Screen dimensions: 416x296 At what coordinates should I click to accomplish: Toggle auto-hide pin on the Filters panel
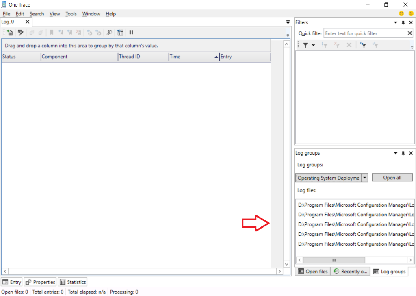(x=403, y=22)
